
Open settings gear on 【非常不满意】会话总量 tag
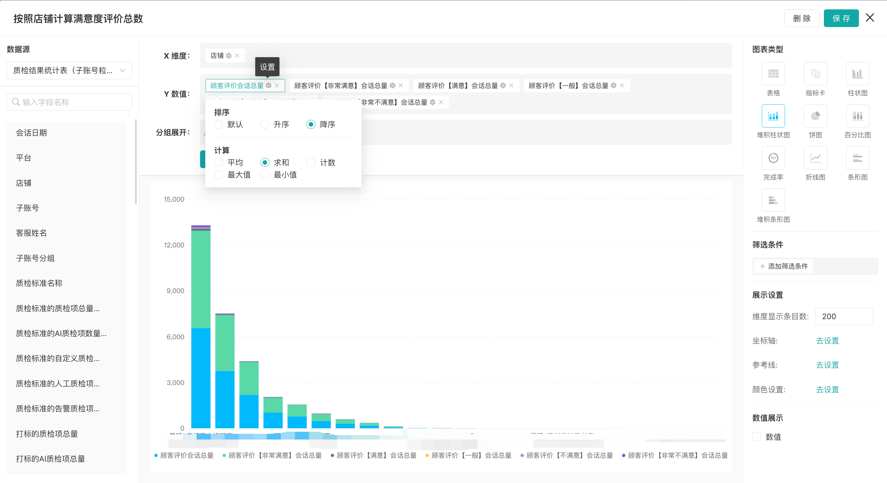click(432, 102)
